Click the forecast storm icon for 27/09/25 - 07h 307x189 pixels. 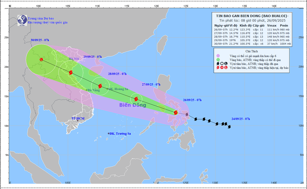(136, 99)
